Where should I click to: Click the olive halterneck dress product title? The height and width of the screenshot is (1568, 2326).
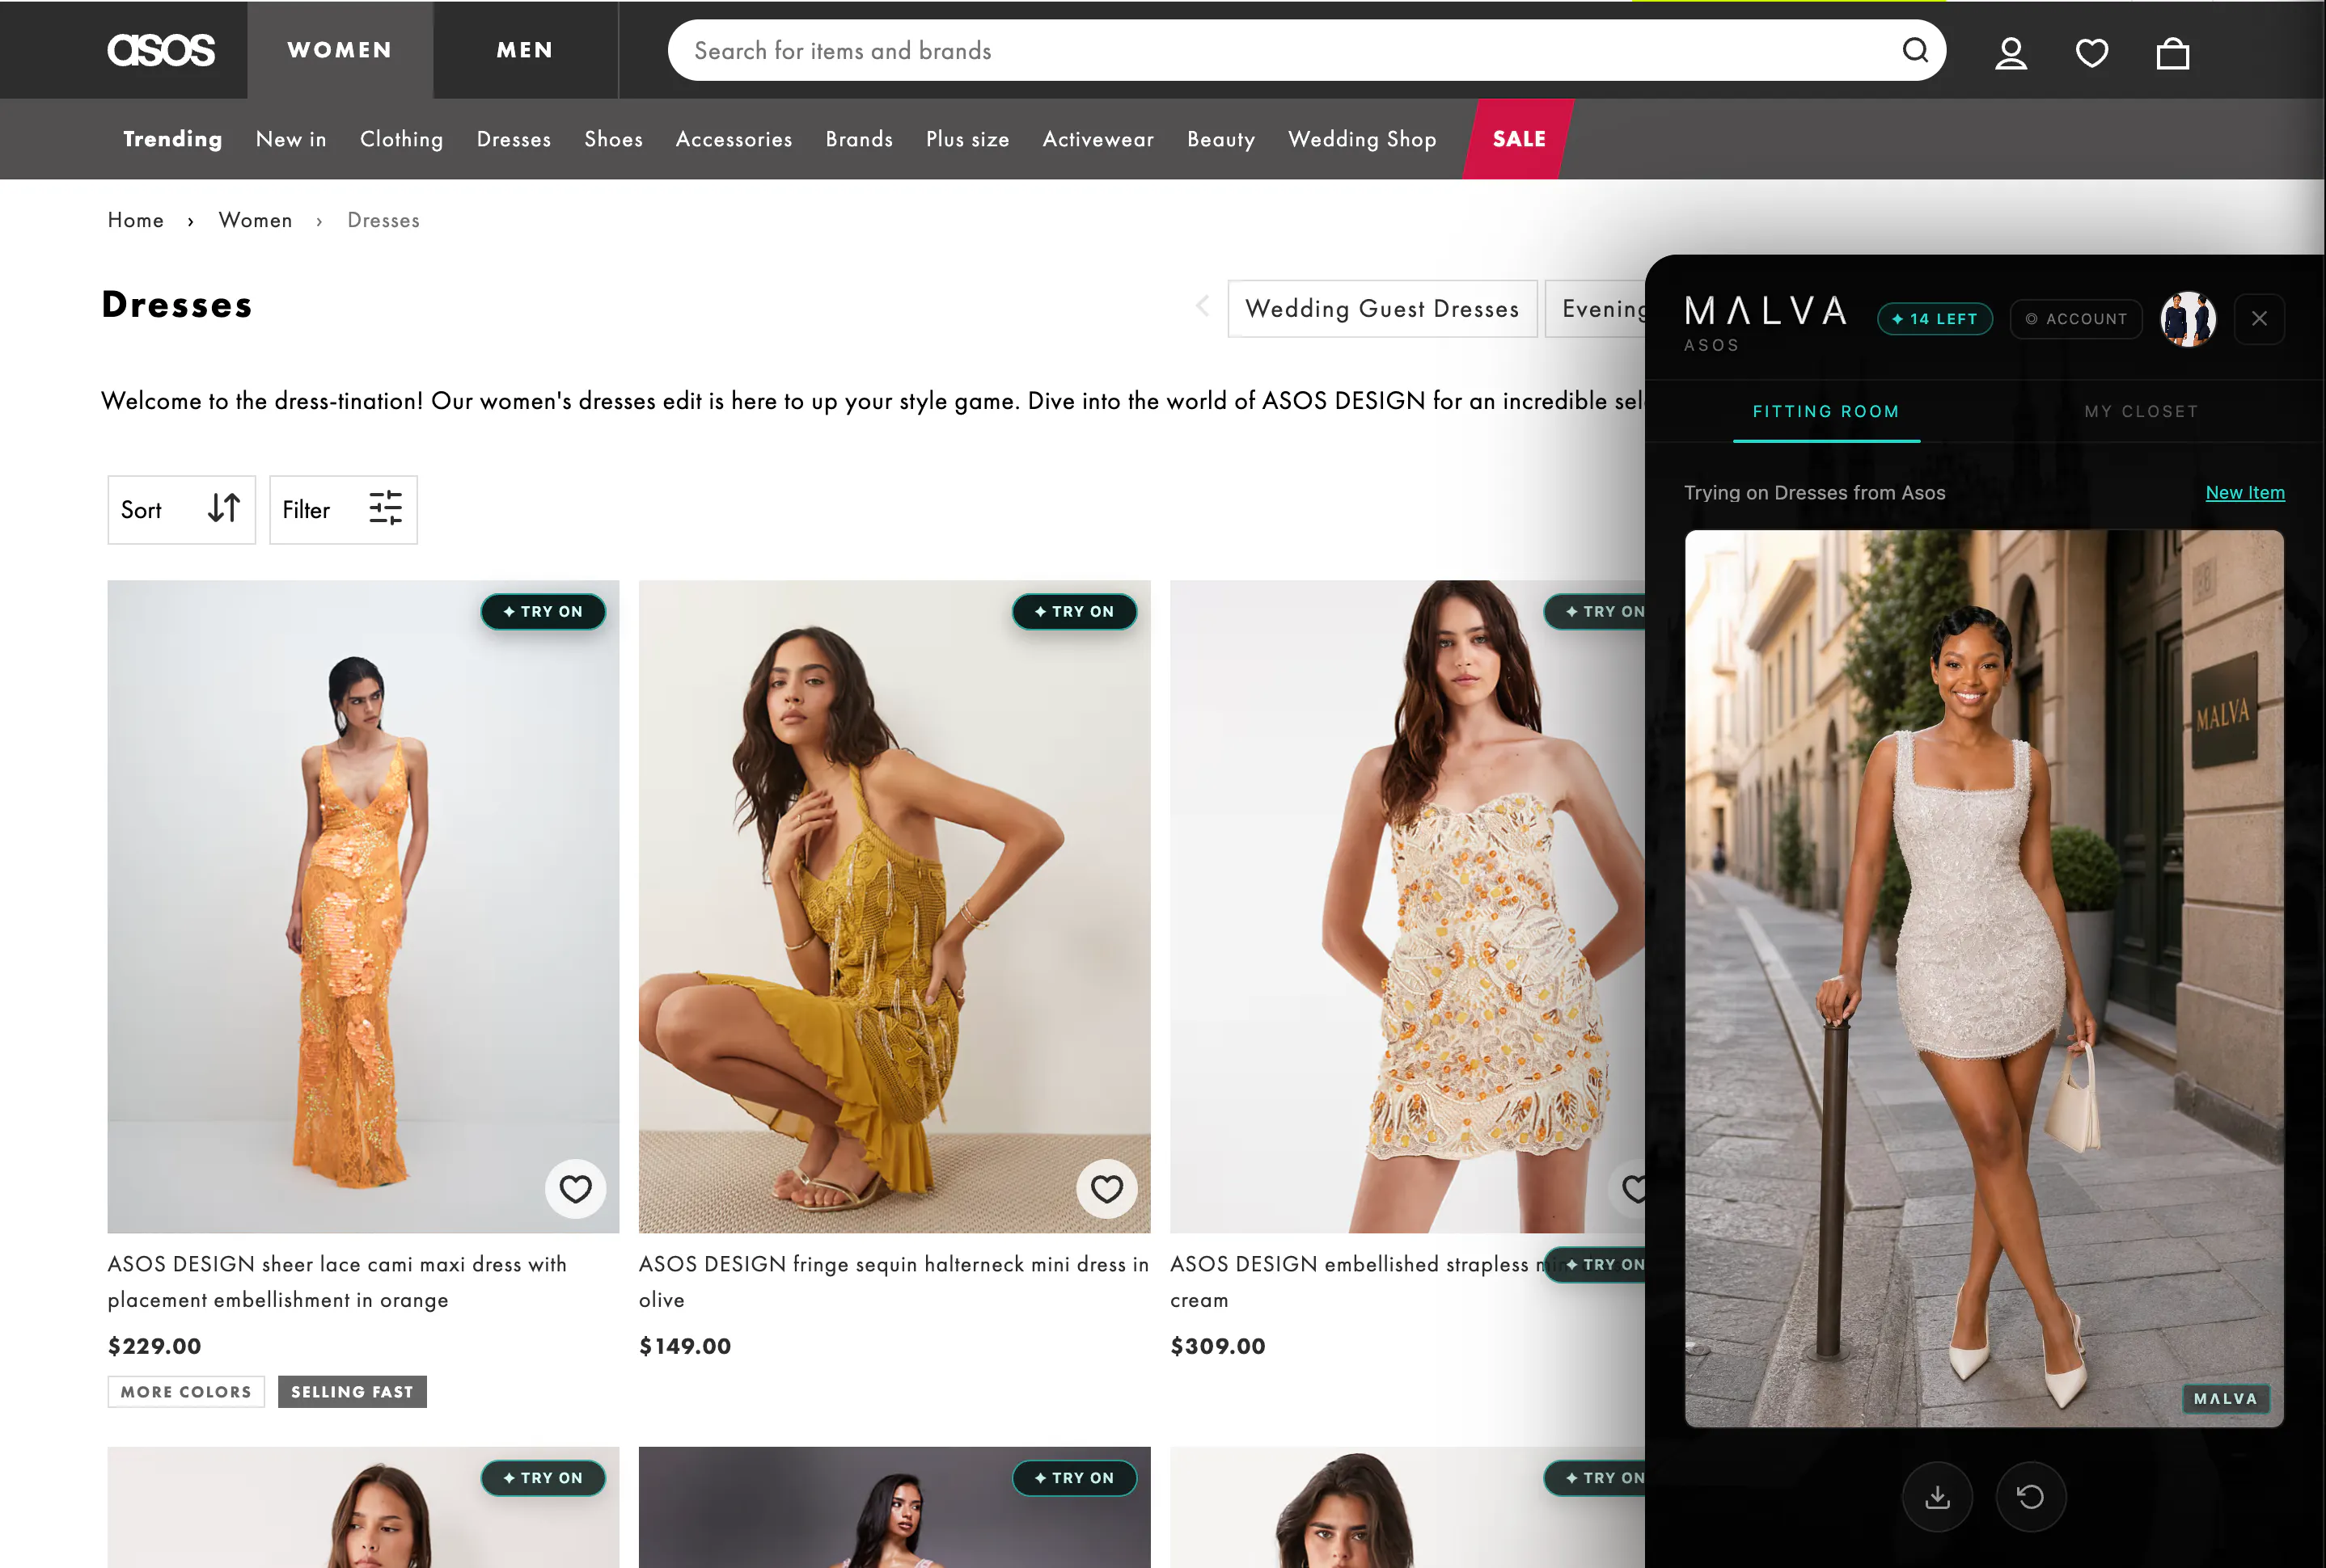pos(894,1282)
